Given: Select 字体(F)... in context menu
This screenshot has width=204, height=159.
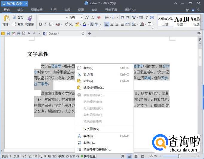Looking at the screenshot, I should [89, 136].
